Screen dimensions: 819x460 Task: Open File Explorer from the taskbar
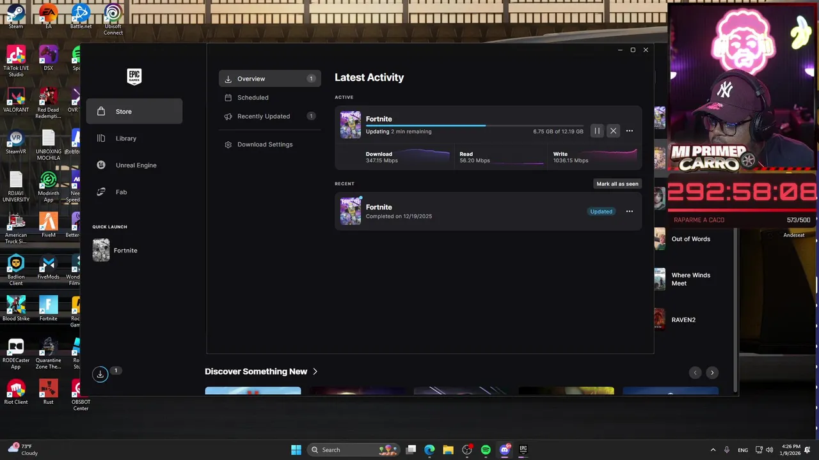[x=448, y=450]
